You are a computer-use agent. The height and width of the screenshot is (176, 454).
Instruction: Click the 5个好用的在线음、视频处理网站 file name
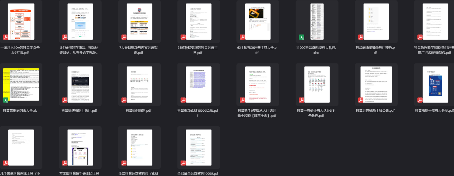[79, 50]
